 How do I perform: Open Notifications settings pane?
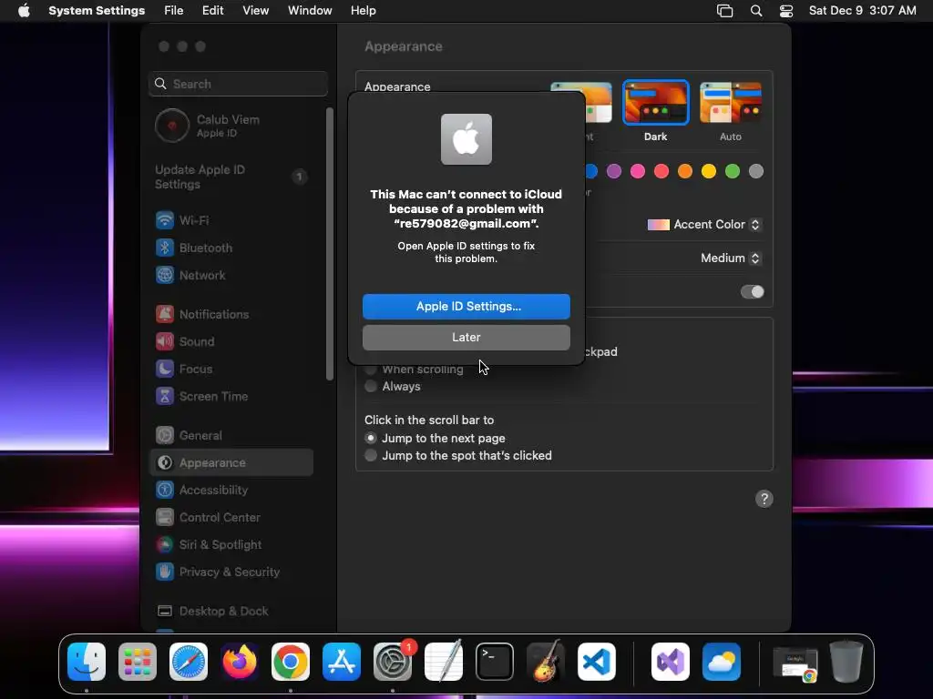point(232,314)
